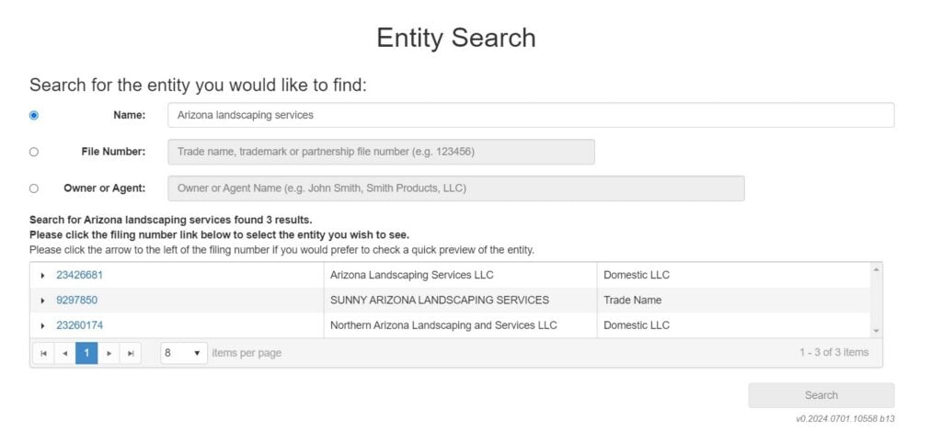Go to the first page of results
This screenshot has height=432, width=942.
(43, 353)
